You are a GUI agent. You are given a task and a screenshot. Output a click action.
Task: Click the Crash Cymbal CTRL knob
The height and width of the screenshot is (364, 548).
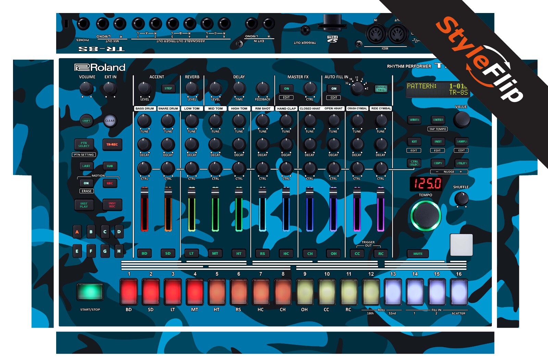click(x=357, y=168)
